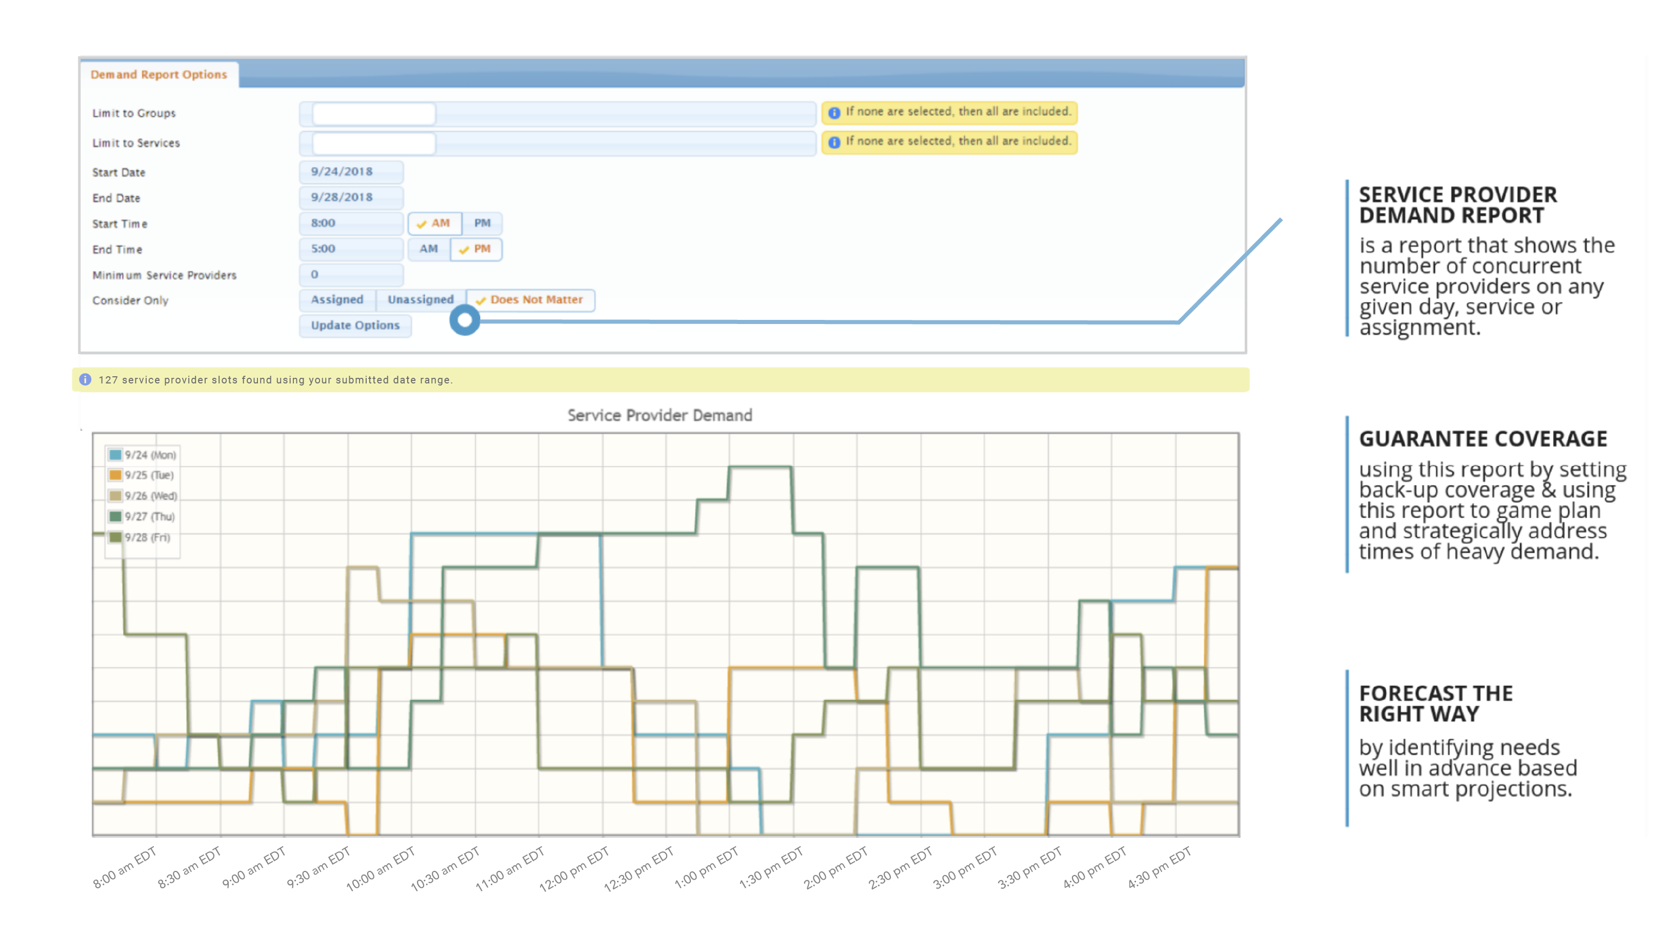Click the 9/24 (Mon) legend color swatch
This screenshot has height=933, width=1675.
point(115,455)
